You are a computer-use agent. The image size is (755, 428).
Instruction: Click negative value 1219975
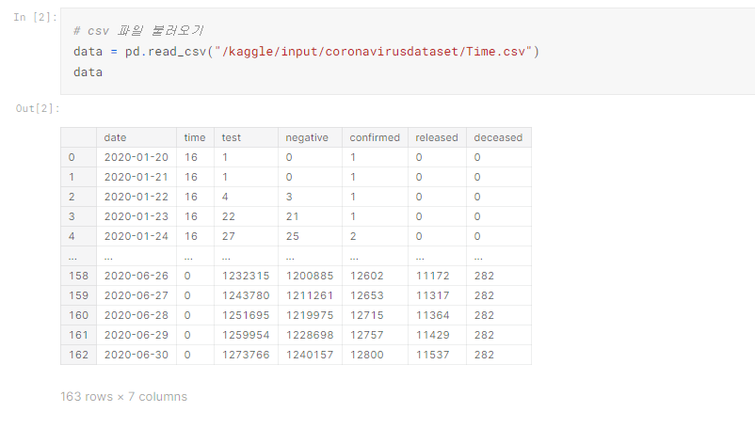tap(310, 315)
